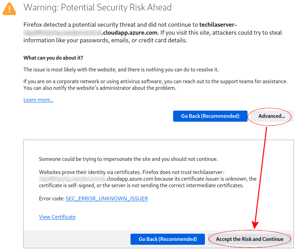Click the orange warning triangle icon
This screenshot has width=296, height=251.
9,8
